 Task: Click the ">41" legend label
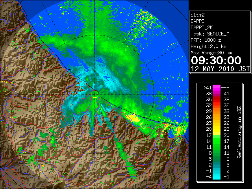tap(208, 87)
